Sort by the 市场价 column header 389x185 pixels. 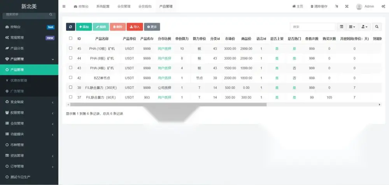[x=230, y=39]
